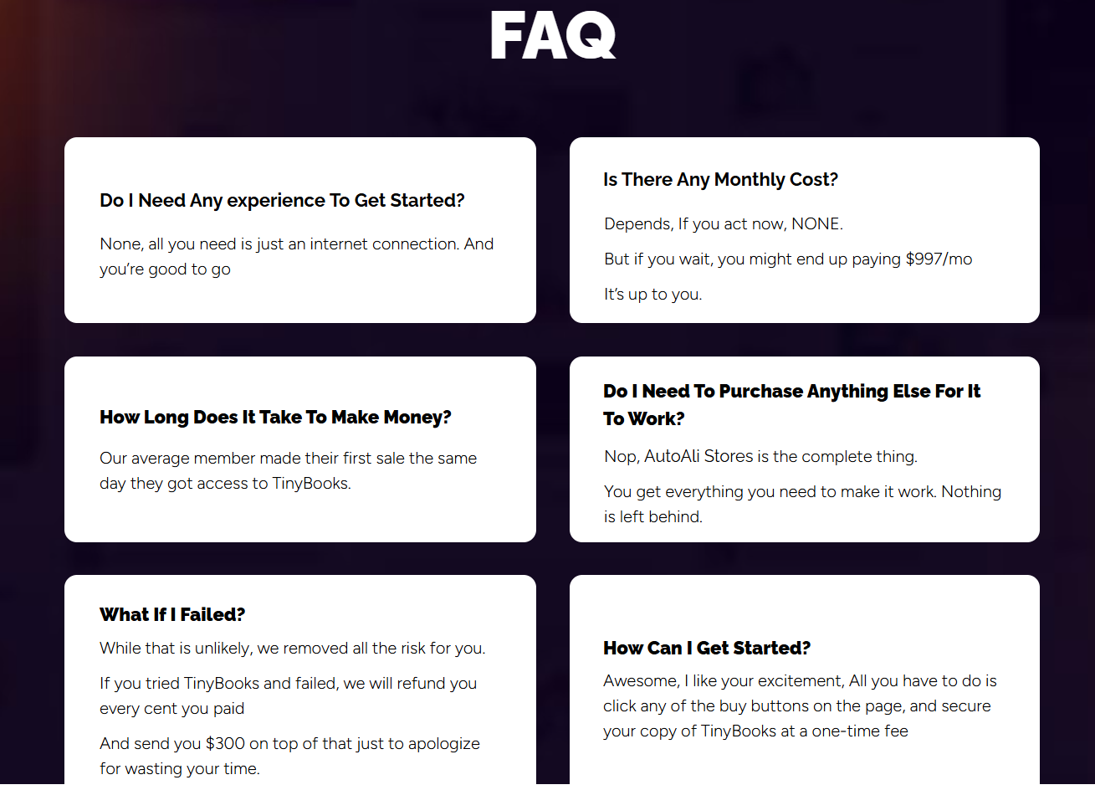Click the "Depends, If you act now, NONE." line
This screenshot has height=790, width=1095.
pos(724,223)
